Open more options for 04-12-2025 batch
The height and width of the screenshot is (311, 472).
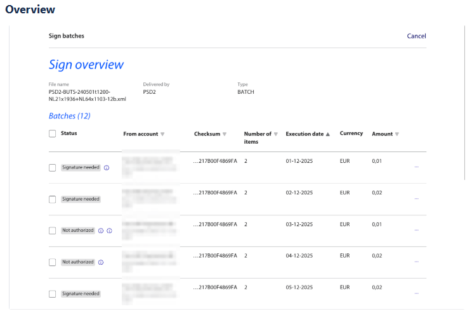[x=417, y=262]
